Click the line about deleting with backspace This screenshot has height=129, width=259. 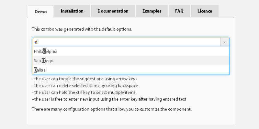pos(85,86)
